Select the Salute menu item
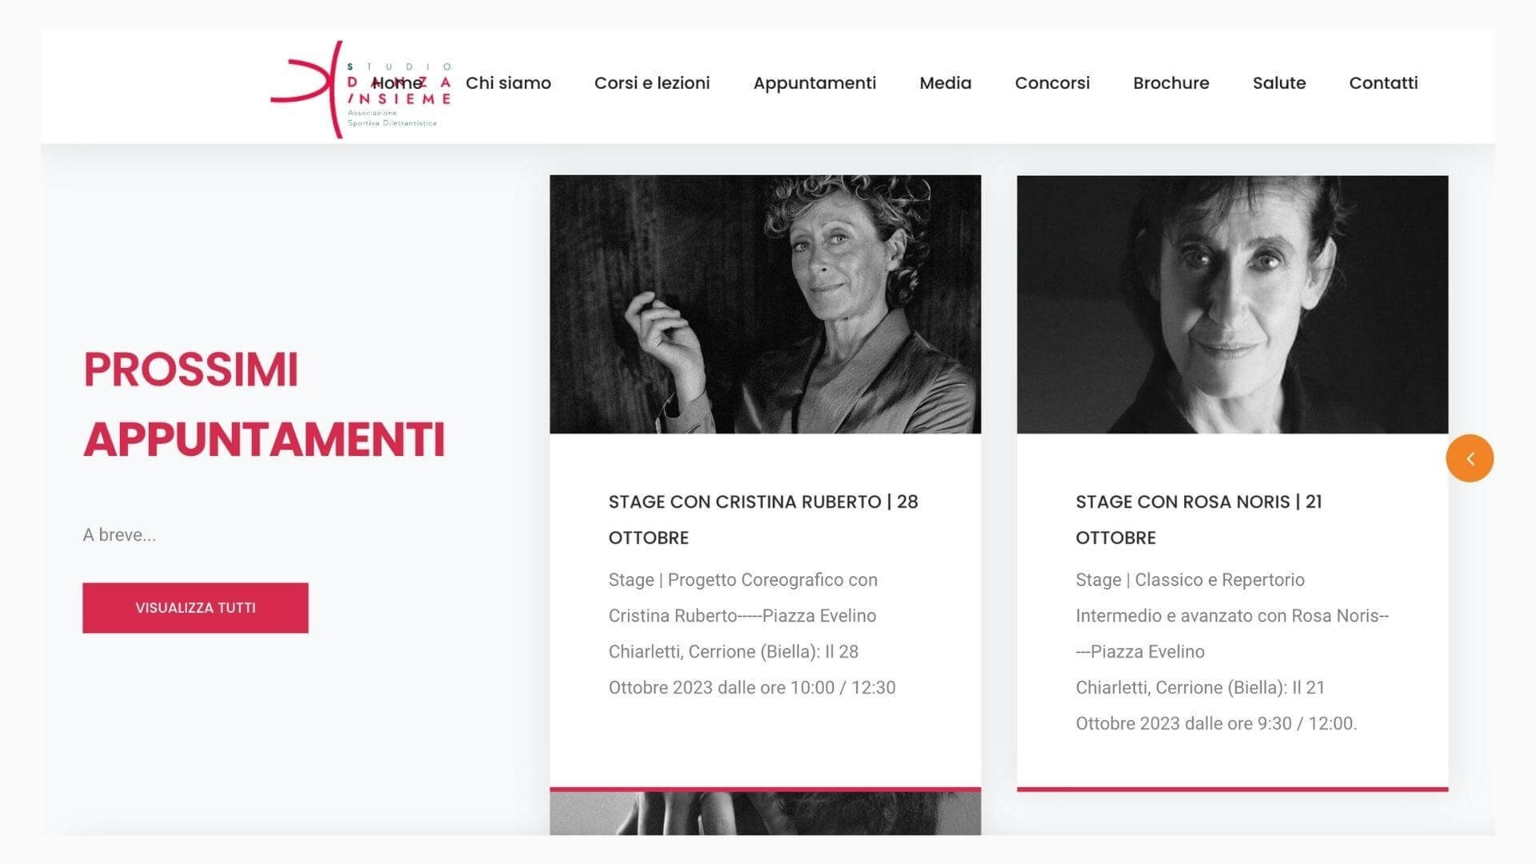 (x=1279, y=83)
